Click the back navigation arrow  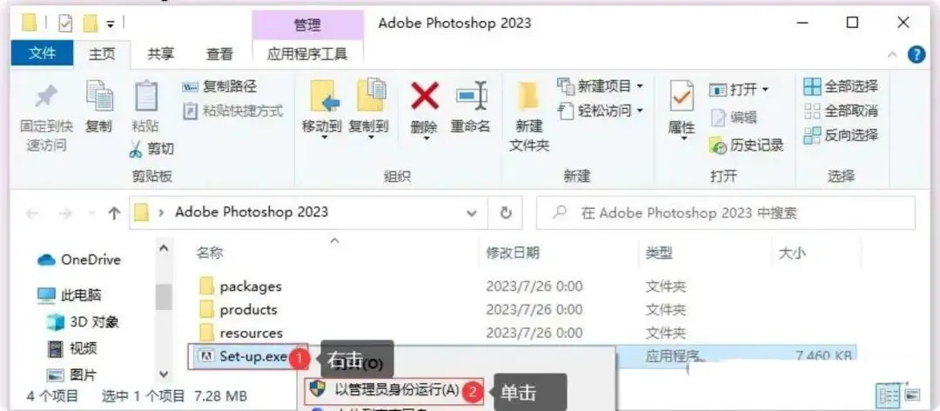(33, 213)
